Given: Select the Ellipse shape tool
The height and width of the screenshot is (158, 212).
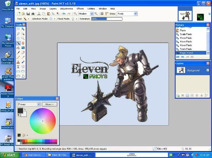Looking at the screenshot, I should pos(18,76).
